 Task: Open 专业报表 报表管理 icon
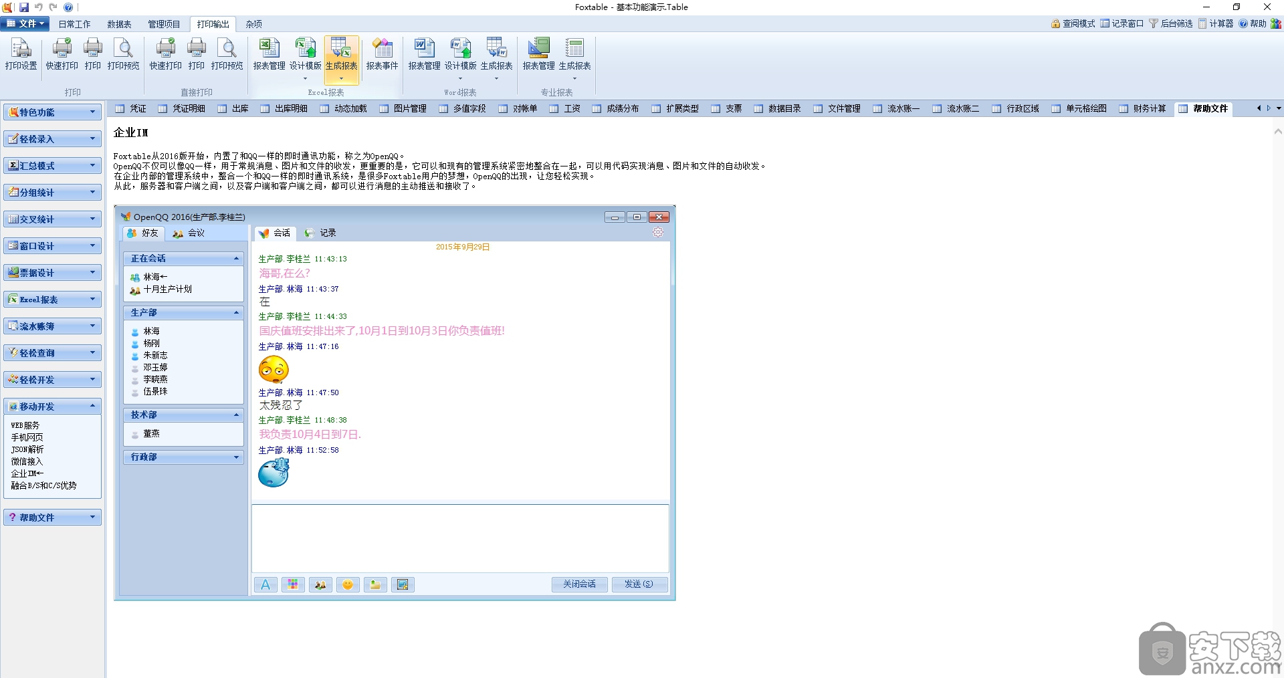539,54
